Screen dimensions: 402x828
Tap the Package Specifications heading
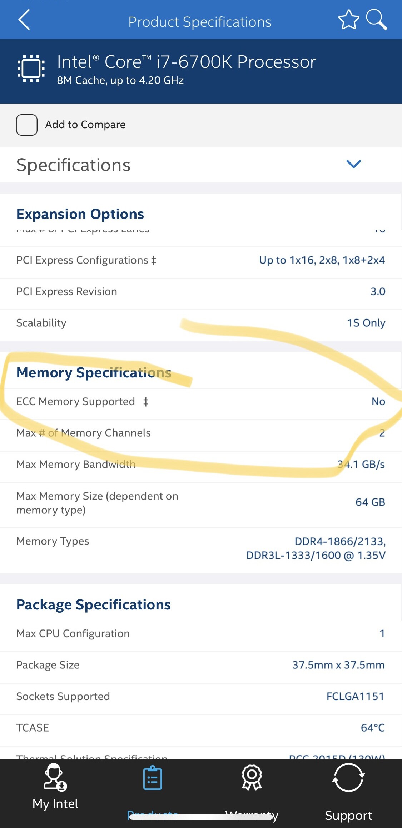click(x=94, y=604)
